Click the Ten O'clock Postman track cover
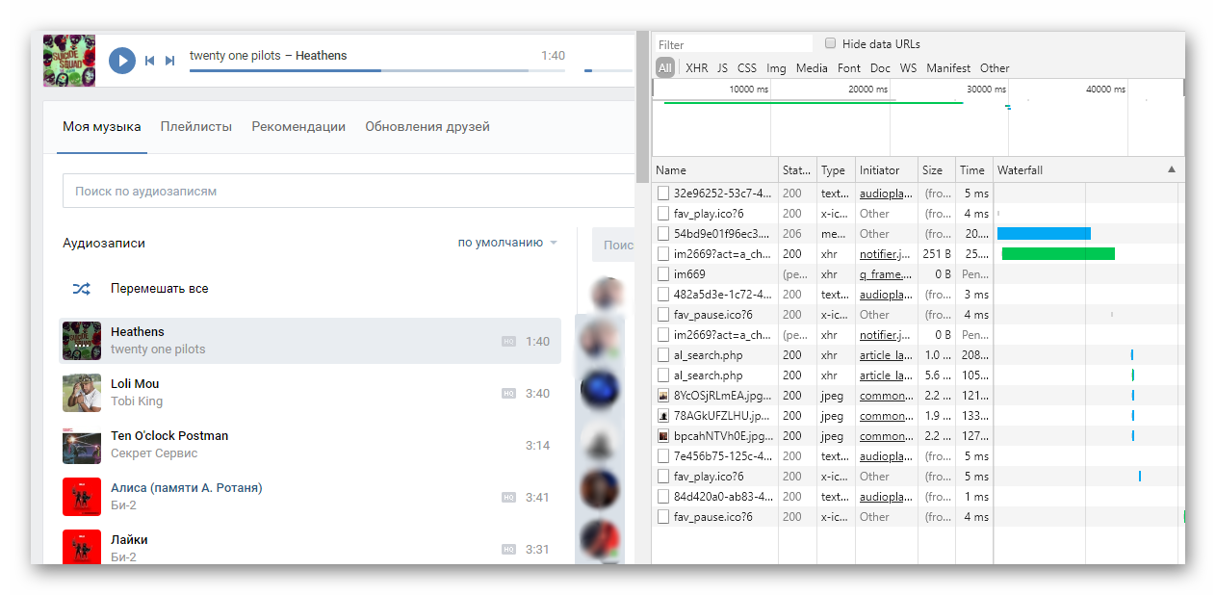The image size is (1216, 595). pyautogui.click(x=82, y=445)
